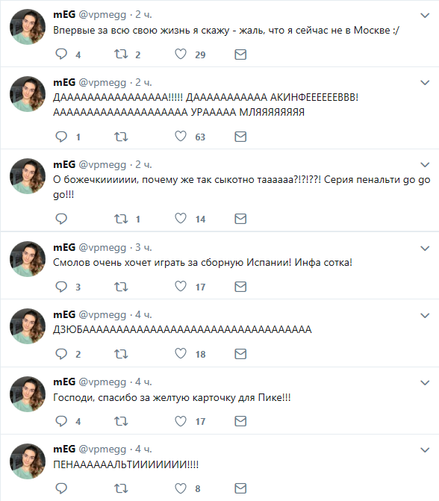This screenshot has width=439, height=501.
Task: Reply to the Пике yellow card tweet
Action: point(61,421)
